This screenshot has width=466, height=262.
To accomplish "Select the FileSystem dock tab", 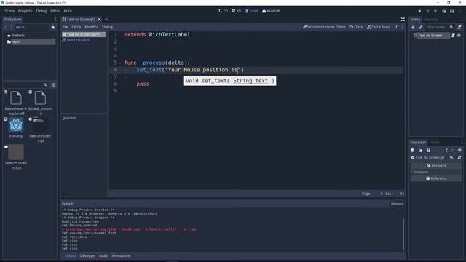I will click(13, 20).
